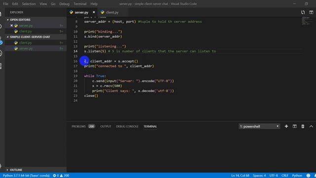Viewport: 316px width, 178px height.
Task: Open the Debug menu
Action: click(64, 4)
